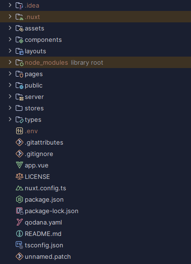Viewport: 191px width, 264px height.
Task: Select the pages folder name
Action: [34, 74]
